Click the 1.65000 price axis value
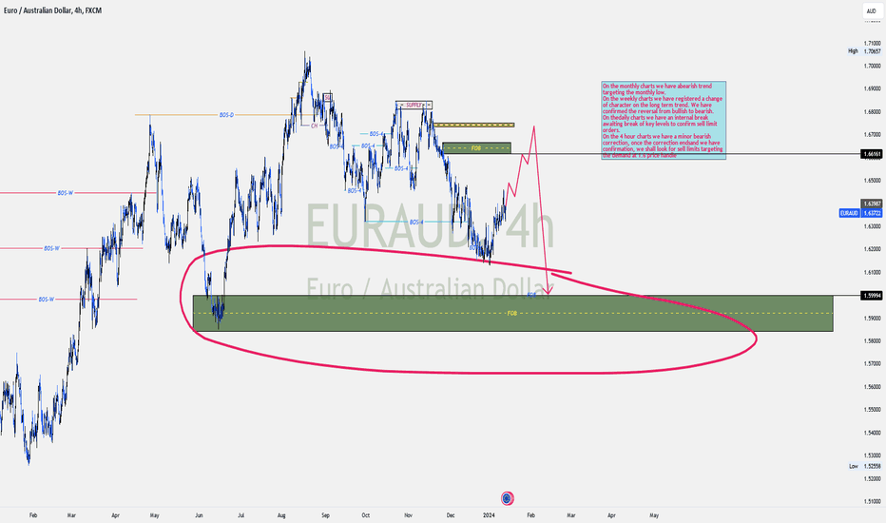 (872, 181)
